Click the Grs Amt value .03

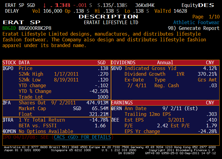click(213, 85)
